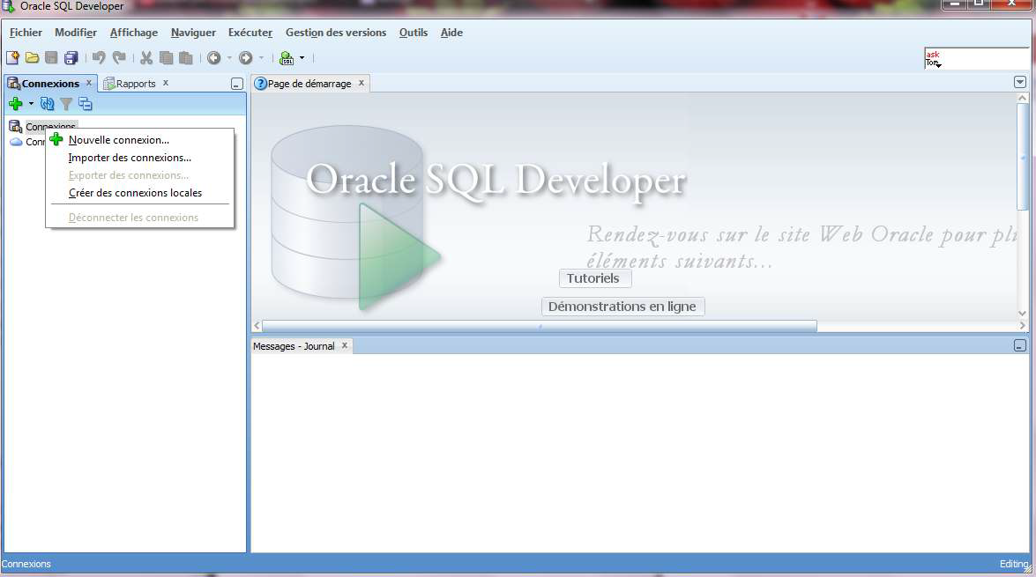Viewport: 1036px width, 577px height.
Task: Click the green plus new connection icon
Action: point(15,104)
